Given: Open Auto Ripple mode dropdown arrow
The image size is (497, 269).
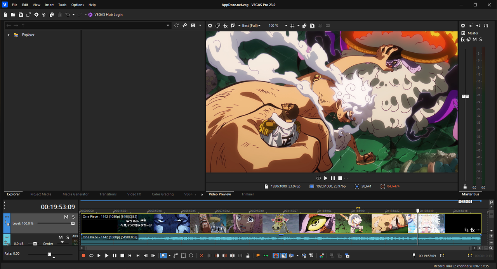Looking at the screenshot, I should pyautogui.click(x=297, y=255).
